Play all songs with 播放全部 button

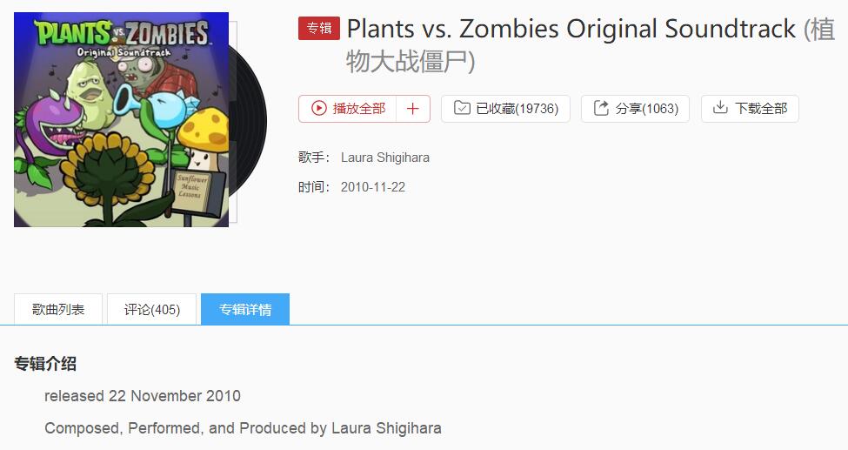coord(348,109)
